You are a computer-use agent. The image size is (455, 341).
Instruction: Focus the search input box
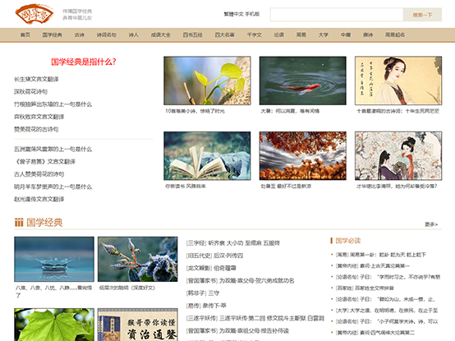pos(337,15)
